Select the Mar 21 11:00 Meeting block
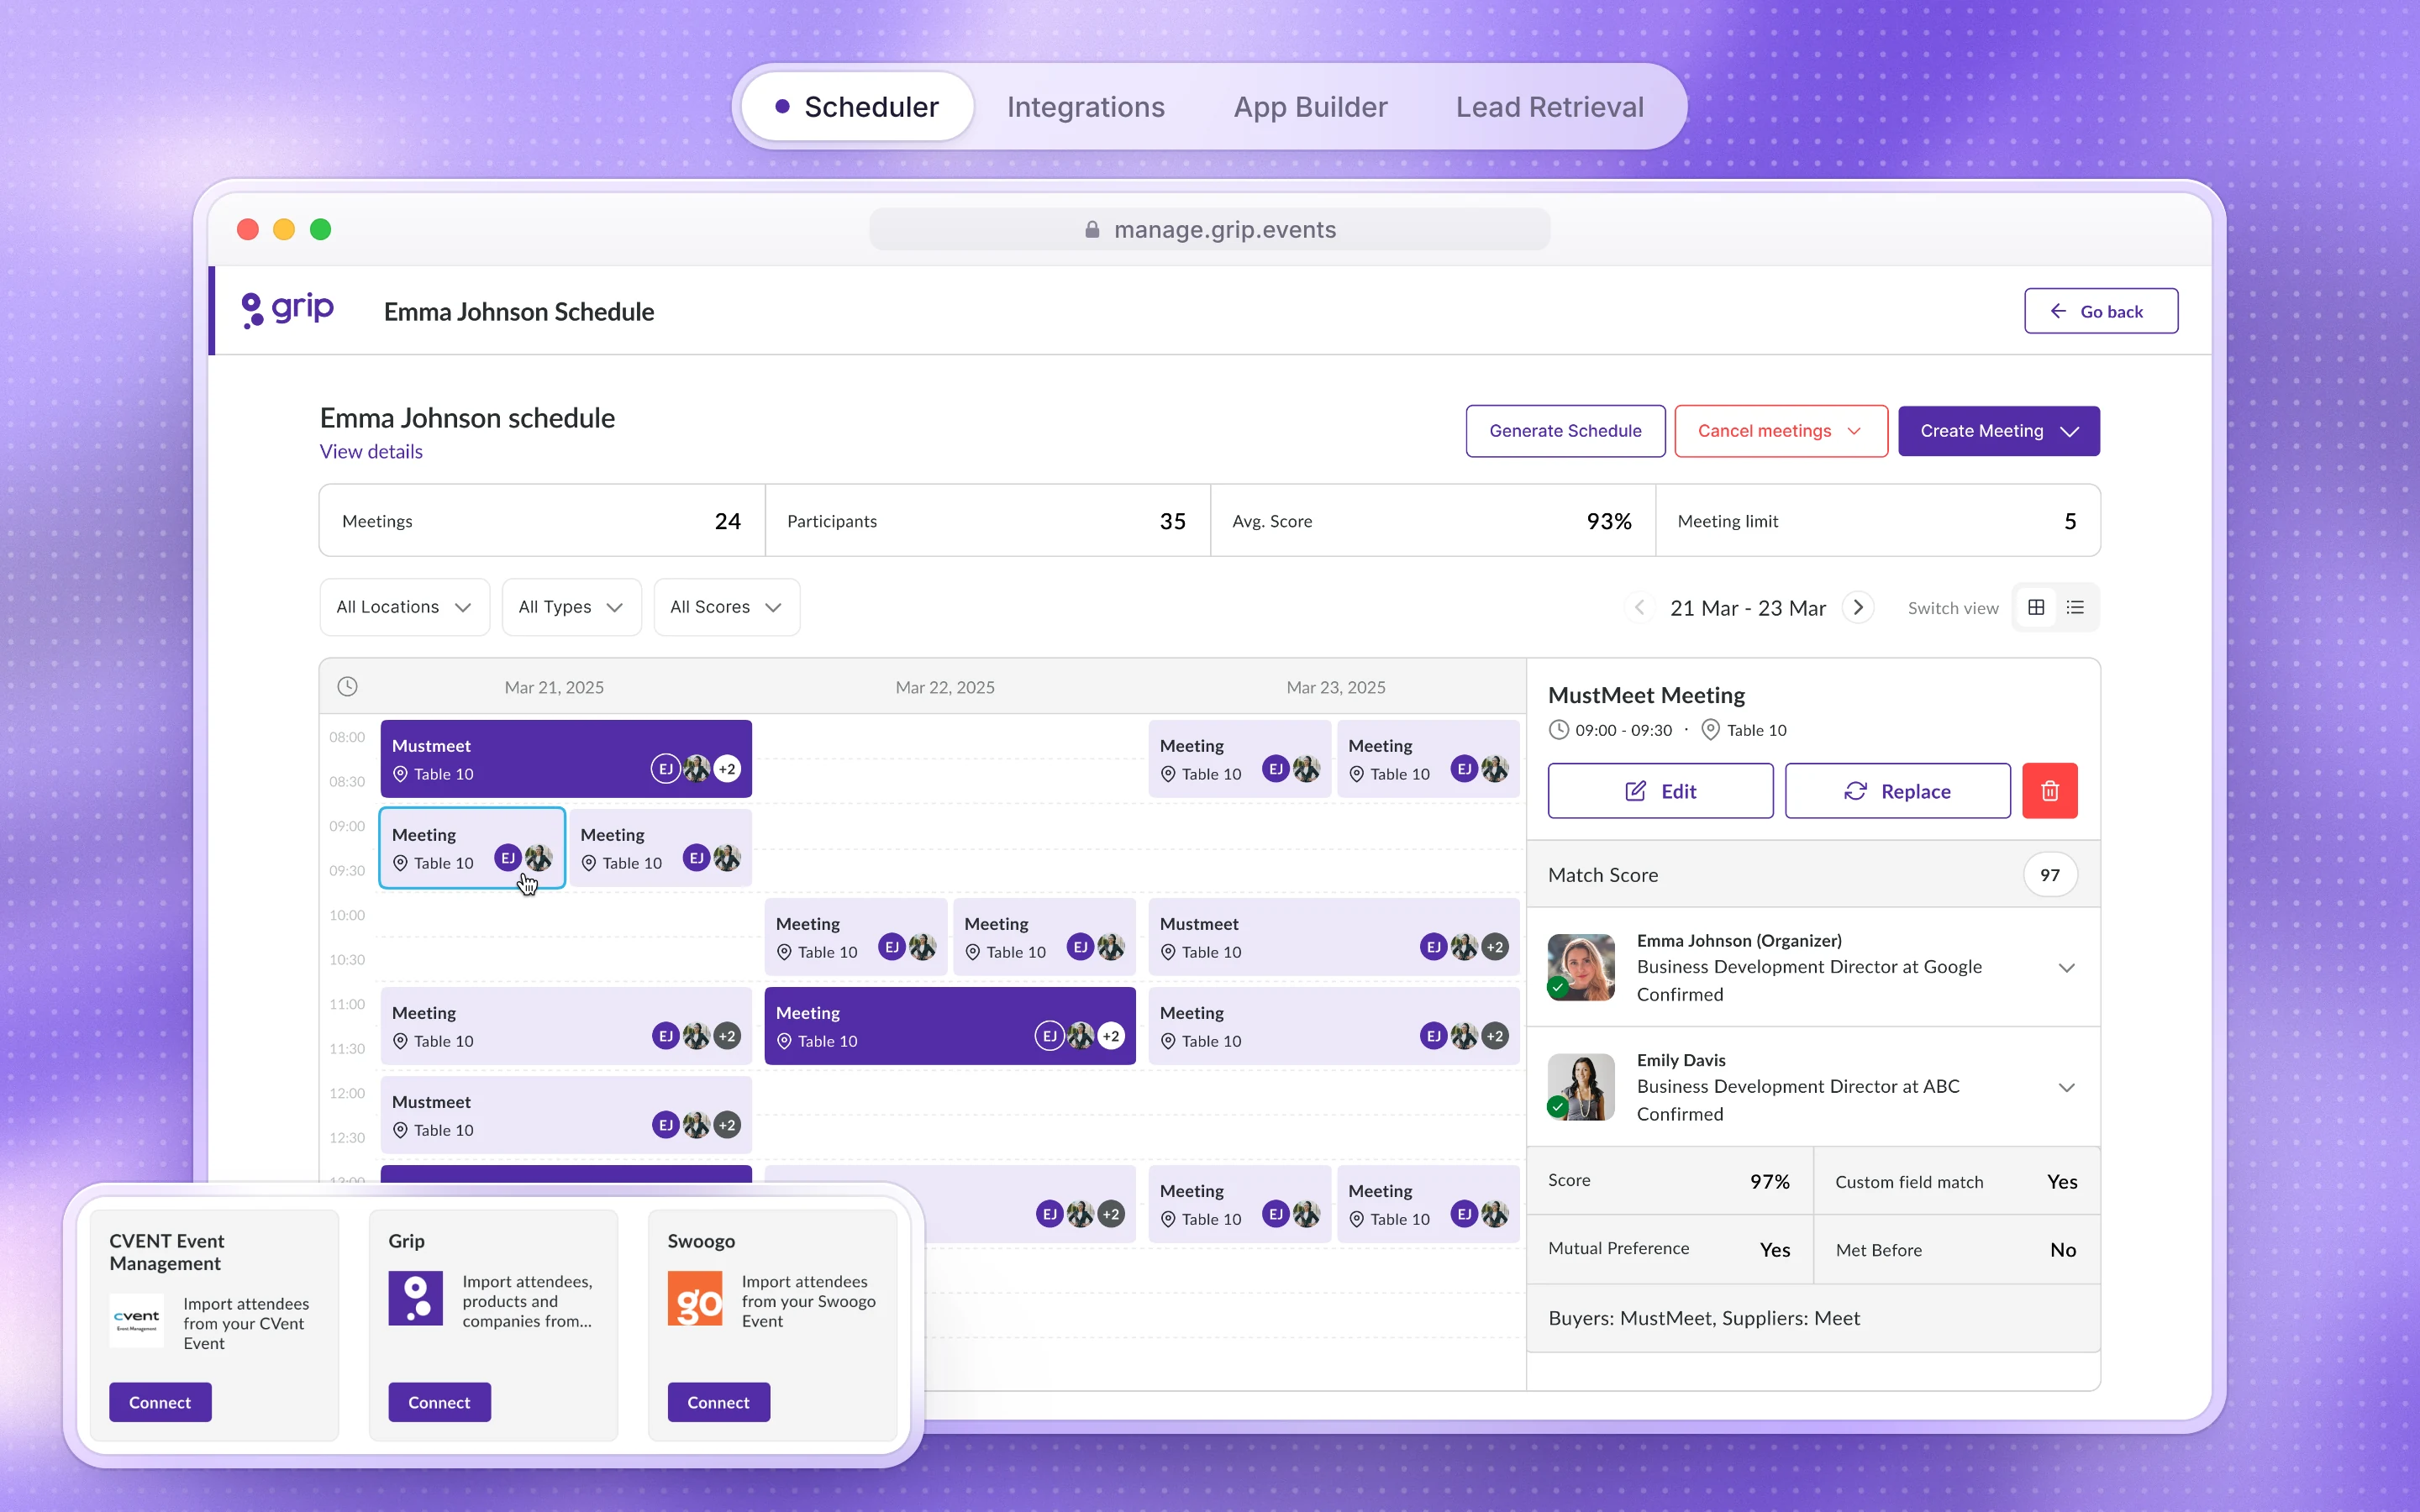The height and width of the screenshot is (1512, 2420). coord(566,1026)
